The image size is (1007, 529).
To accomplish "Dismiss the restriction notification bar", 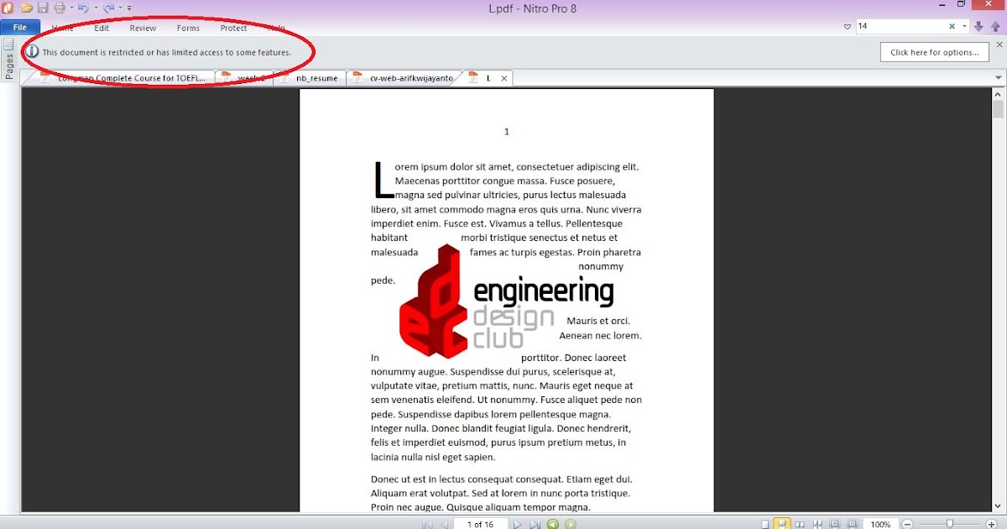I will pyautogui.click(x=999, y=44).
